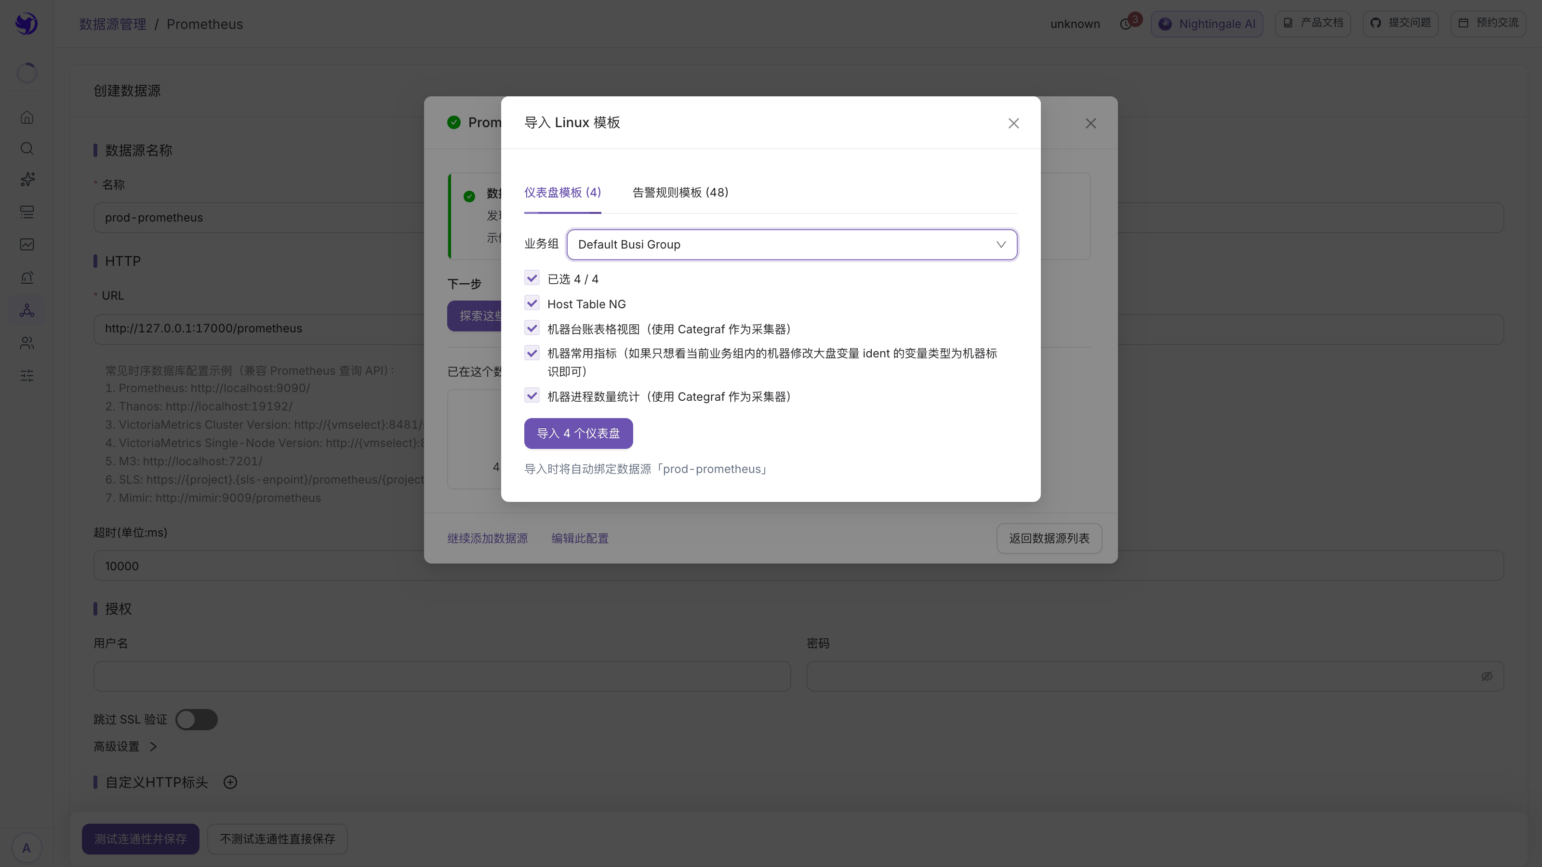Open the settings sliders icon in sidebar

[x=27, y=376]
